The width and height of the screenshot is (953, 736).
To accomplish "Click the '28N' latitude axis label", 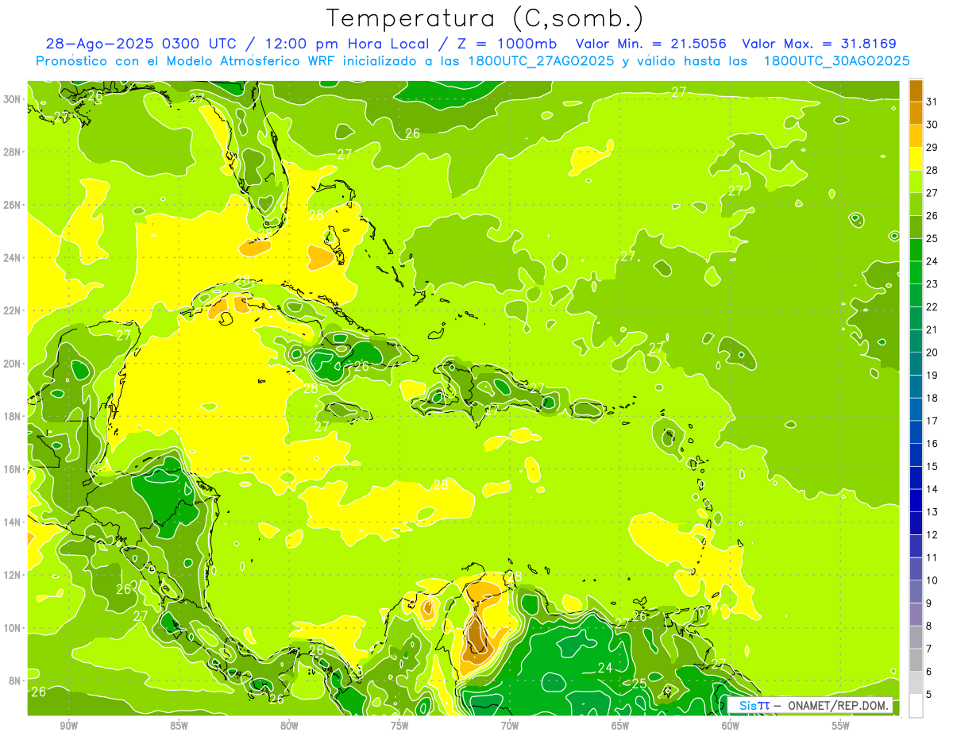I will click(12, 152).
